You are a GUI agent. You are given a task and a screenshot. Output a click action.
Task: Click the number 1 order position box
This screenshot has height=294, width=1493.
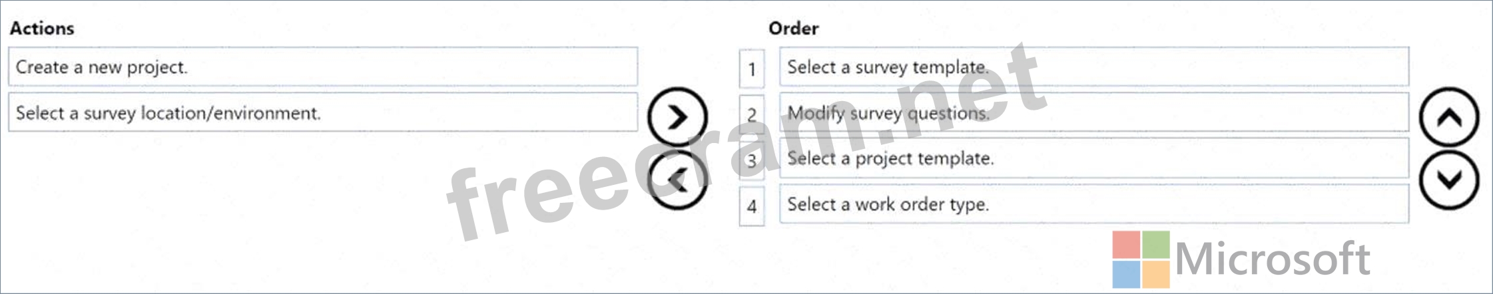point(752,69)
